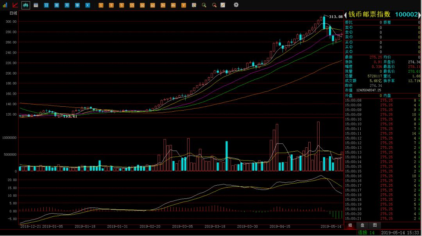The width and height of the screenshot is (422, 236).
Task: Click the 最新 value 275.25
Action: tap(376, 57)
